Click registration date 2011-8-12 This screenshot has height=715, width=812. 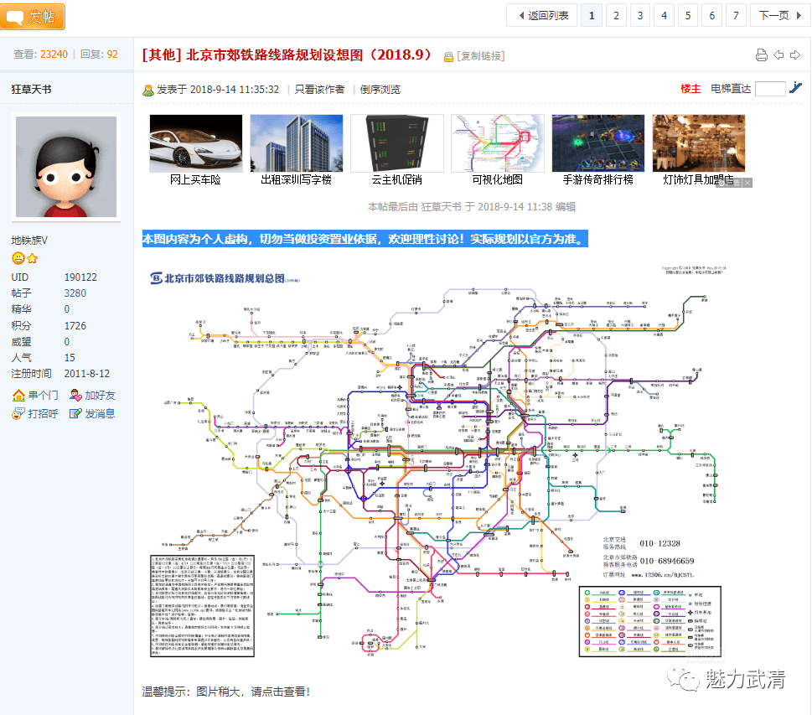(87, 374)
